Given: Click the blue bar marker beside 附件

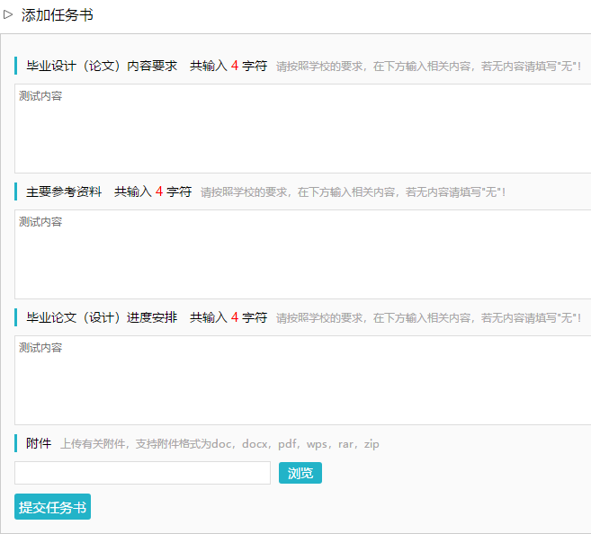Looking at the screenshot, I should pyautogui.click(x=16, y=443).
